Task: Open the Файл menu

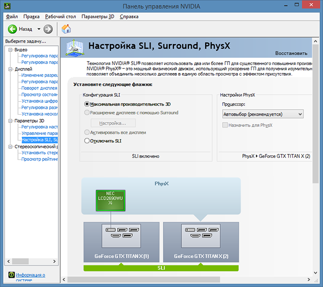Action: point(12,16)
